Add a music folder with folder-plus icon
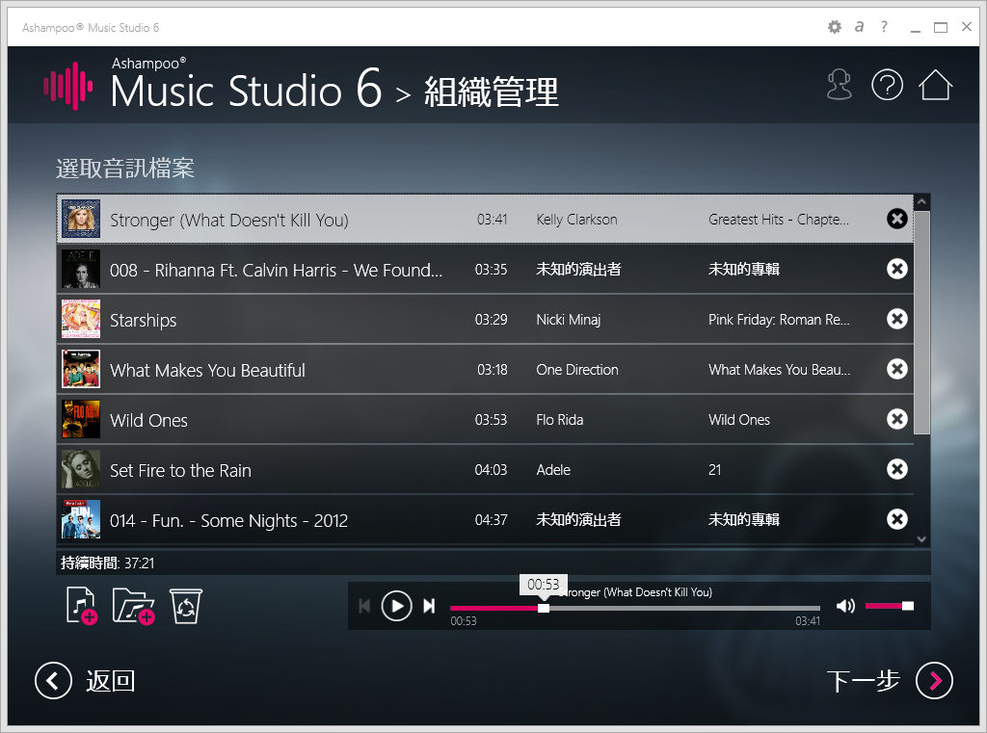 coord(133,606)
